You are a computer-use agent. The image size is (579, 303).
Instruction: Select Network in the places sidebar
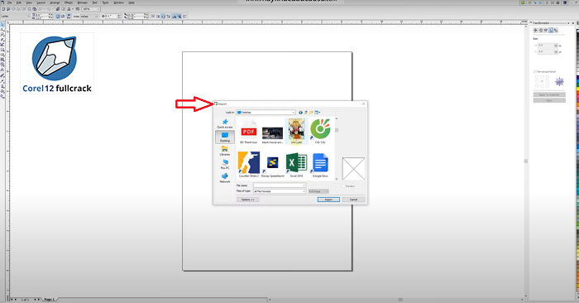tap(224, 178)
